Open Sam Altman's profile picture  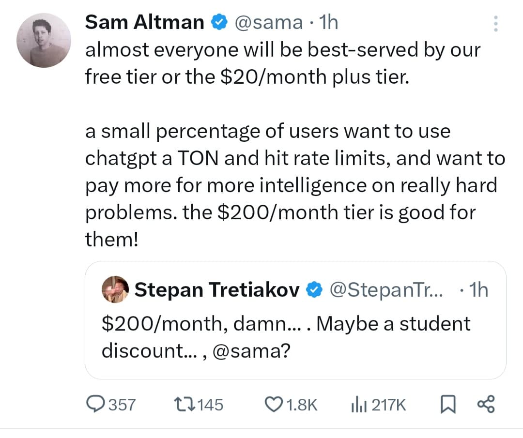[x=44, y=40]
